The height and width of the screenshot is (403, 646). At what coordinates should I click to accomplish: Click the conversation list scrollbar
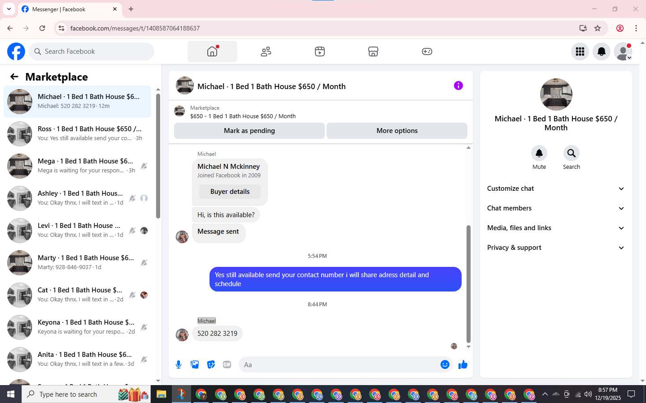[x=158, y=156]
